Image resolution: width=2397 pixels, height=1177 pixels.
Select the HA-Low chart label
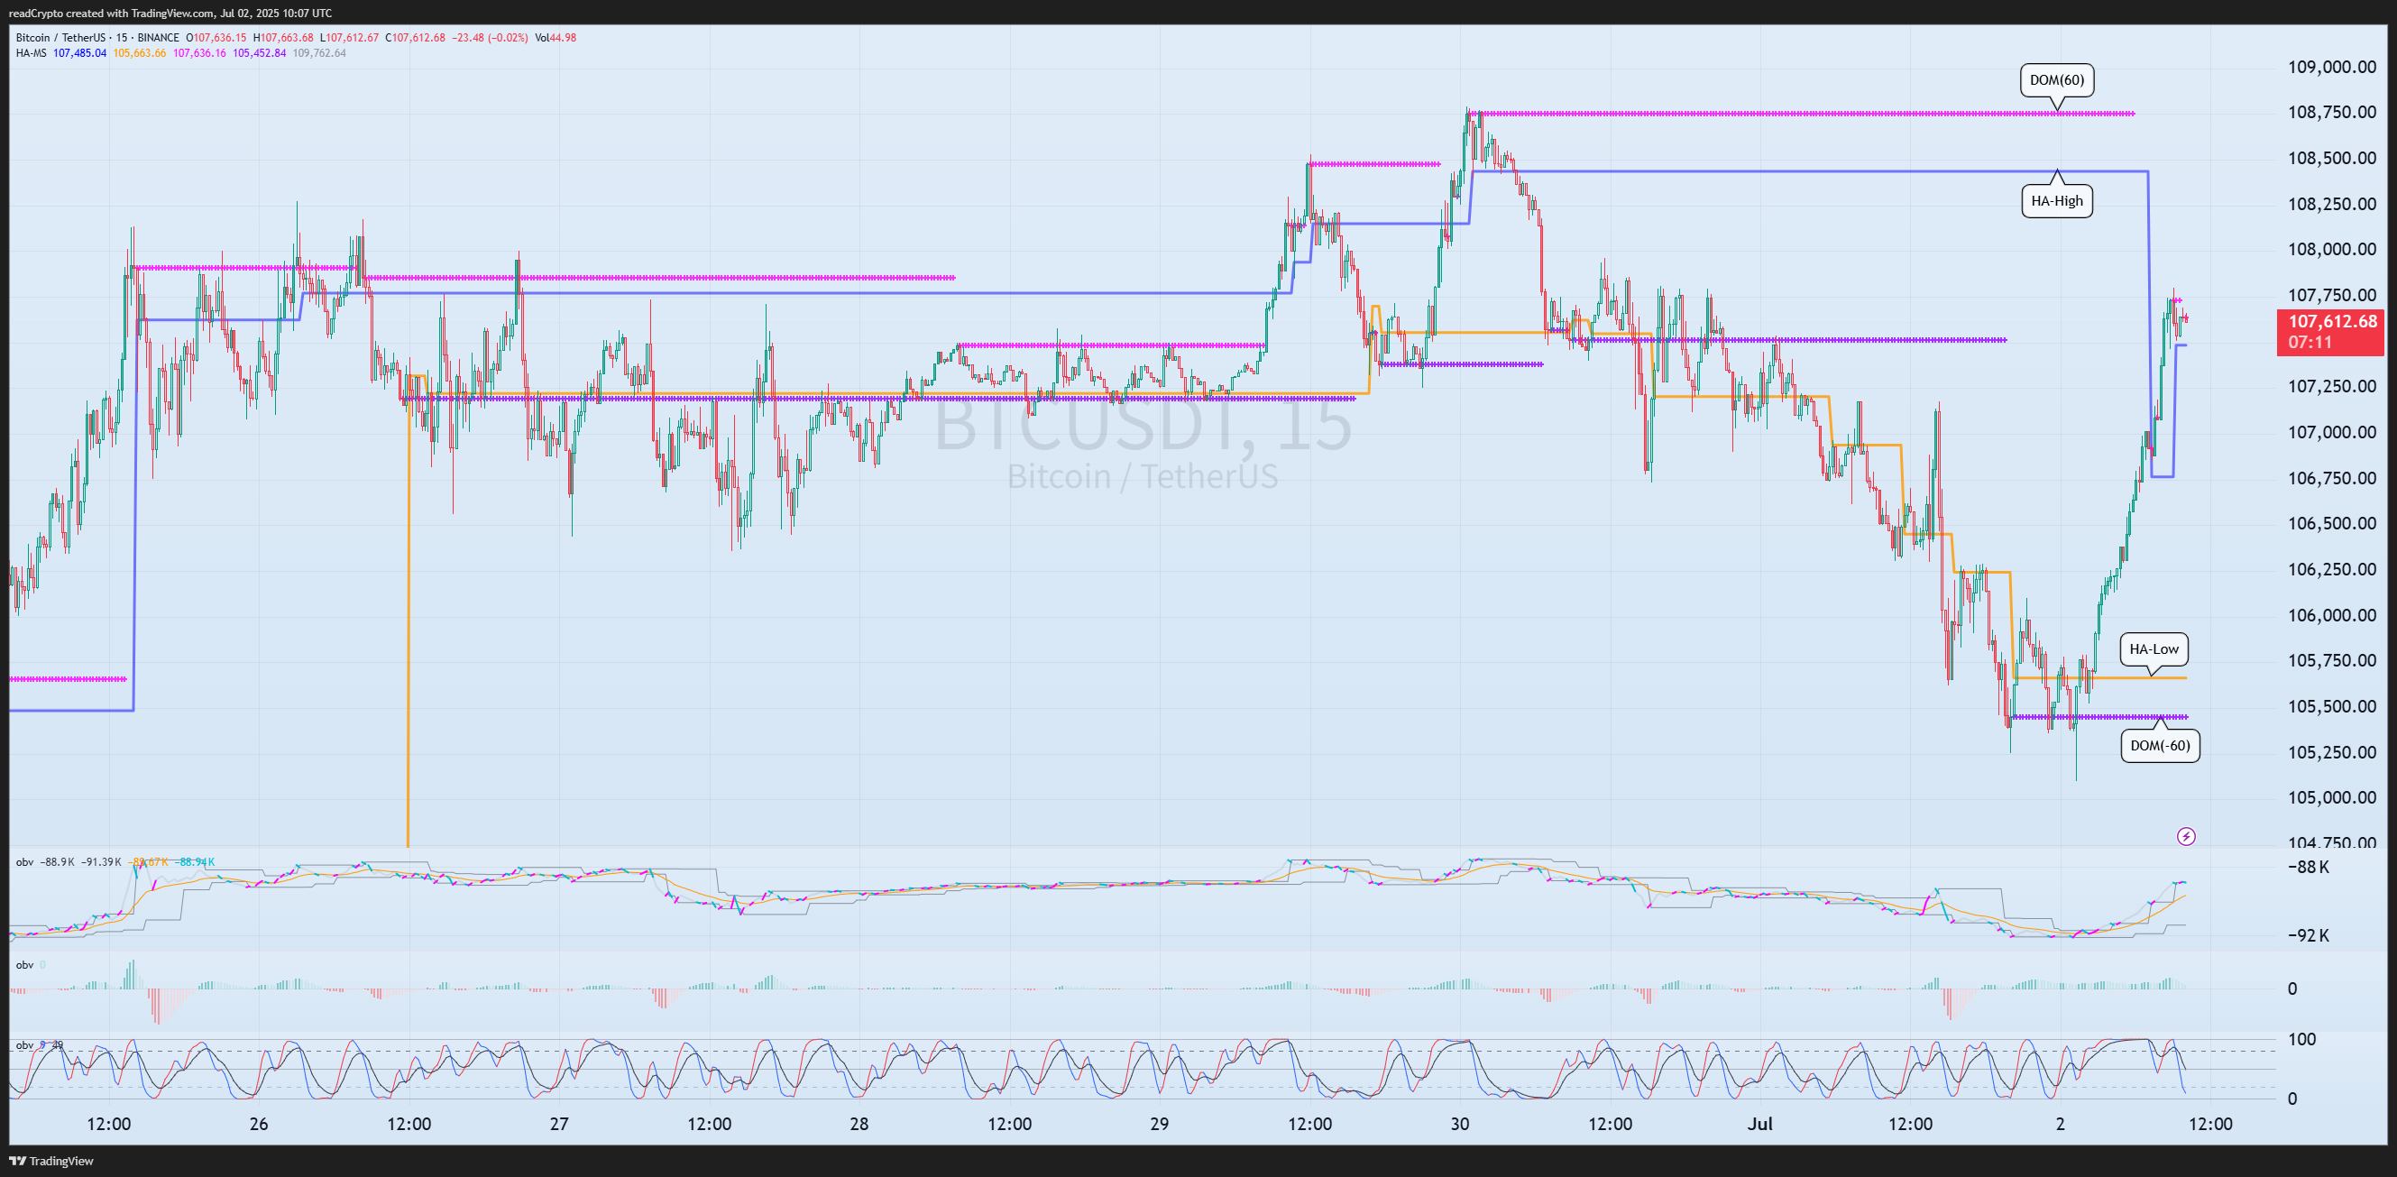2154,649
